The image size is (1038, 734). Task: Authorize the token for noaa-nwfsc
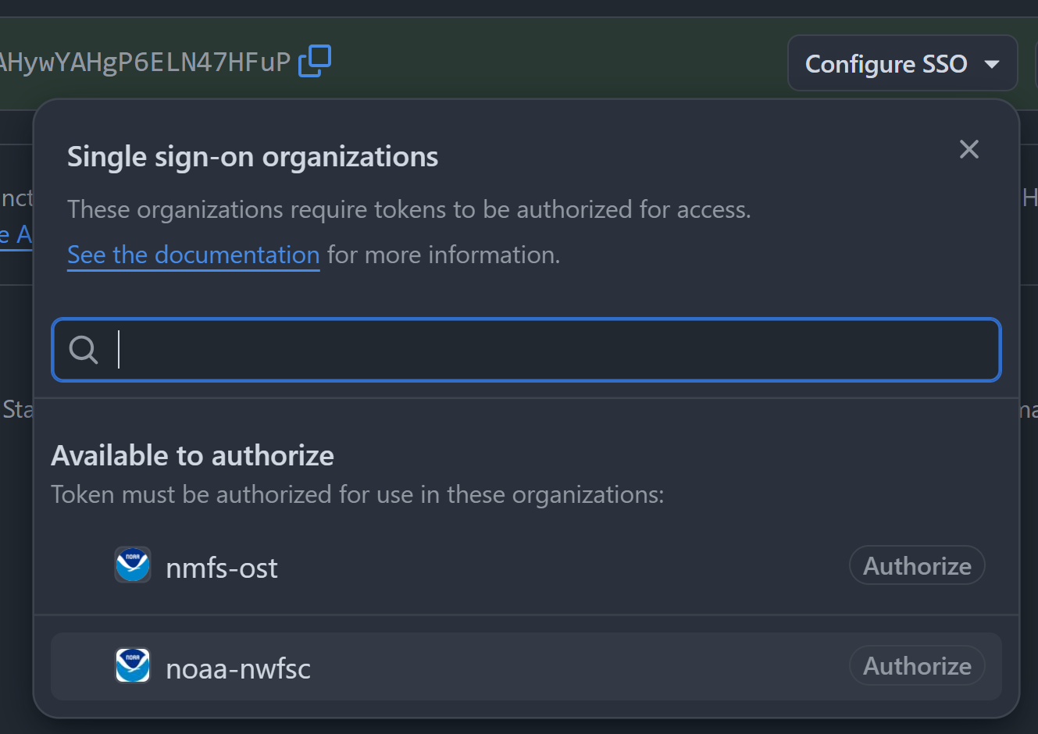click(x=917, y=665)
